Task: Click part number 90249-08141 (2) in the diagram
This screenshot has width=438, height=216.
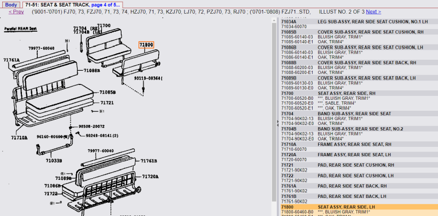Action: point(102,136)
